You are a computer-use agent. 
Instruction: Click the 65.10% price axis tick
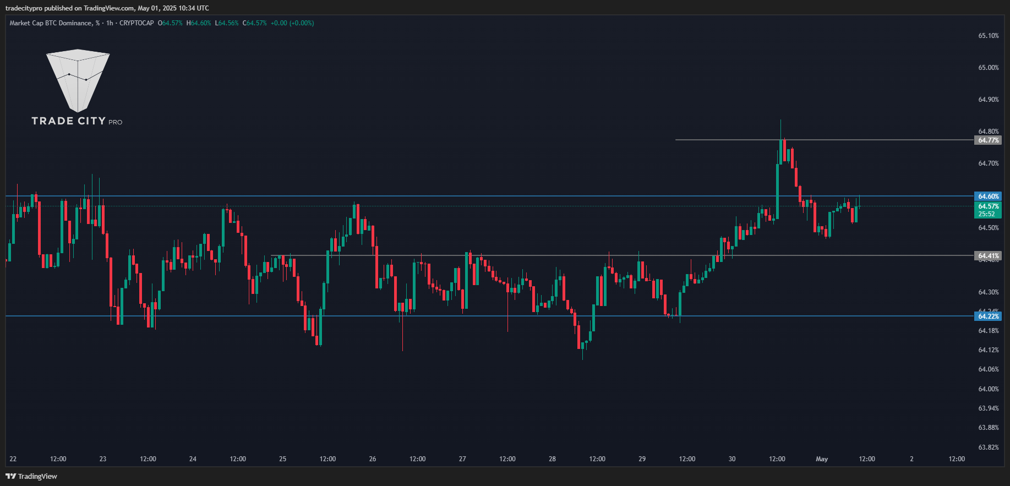click(x=989, y=36)
